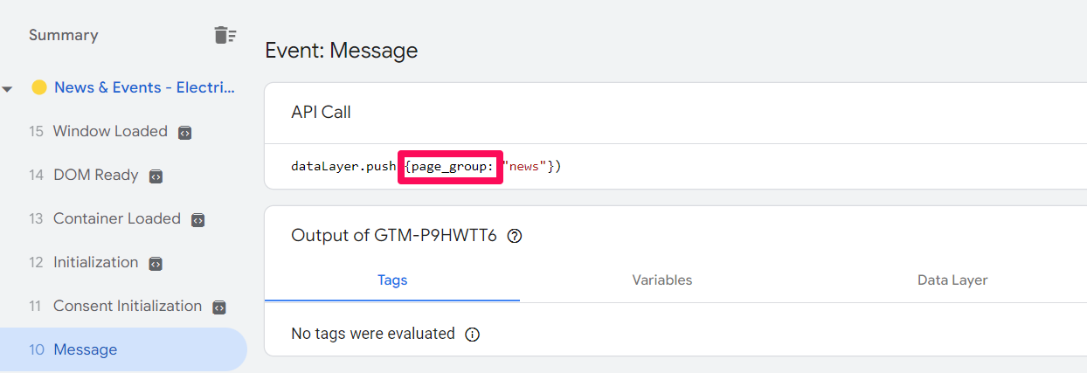1087x373 pixels.
Task: Click the yellow circle page status icon
Action: tap(38, 87)
